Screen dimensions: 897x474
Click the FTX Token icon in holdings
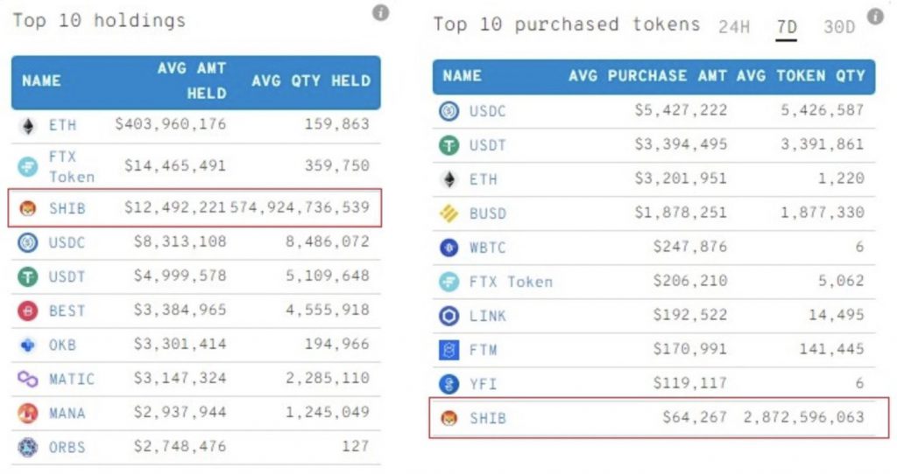(x=27, y=167)
